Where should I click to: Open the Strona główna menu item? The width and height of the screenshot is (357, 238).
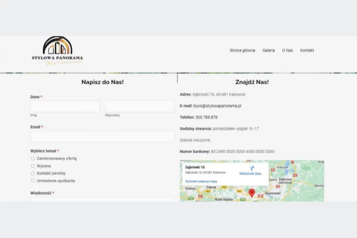[x=242, y=50]
